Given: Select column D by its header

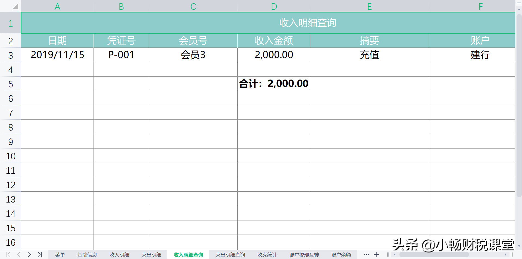Looking at the screenshot, I should coord(274,6).
